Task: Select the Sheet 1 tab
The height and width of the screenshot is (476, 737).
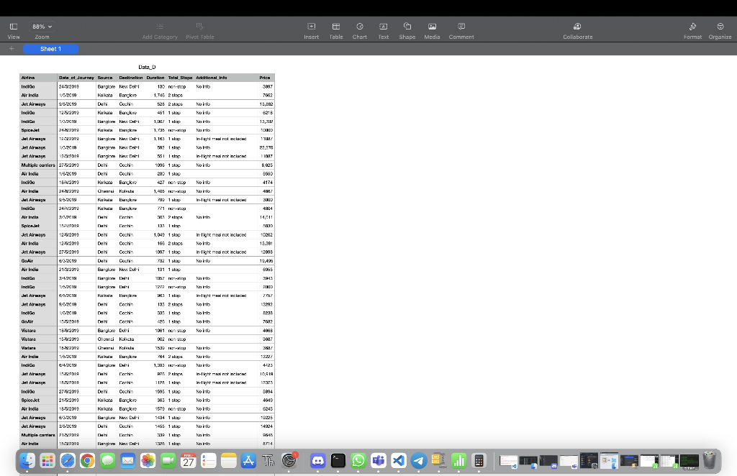Action: pyautogui.click(x=50, y=48)
